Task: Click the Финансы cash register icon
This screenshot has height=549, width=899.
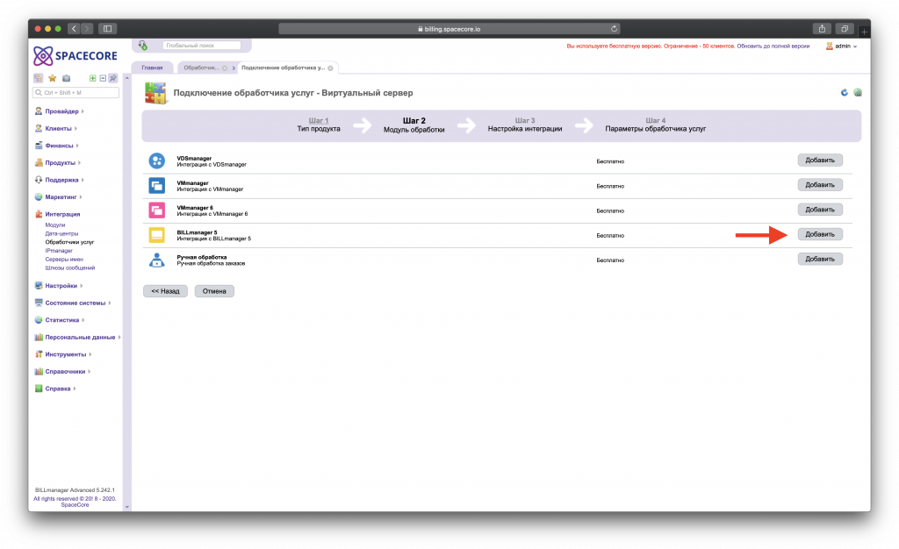Action: pyautogui.click(x=39, y=146)
